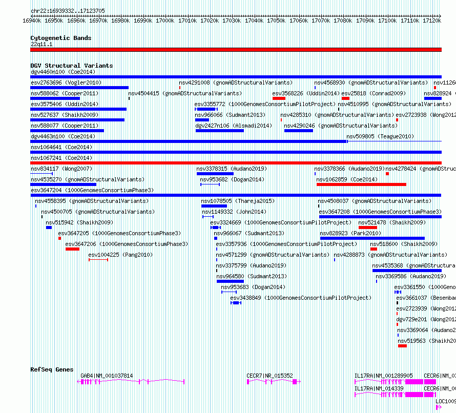Click nsv3369586 (Audano2019) variant label
This screenshot has height=413, width=456.
(x=410, y=276)
